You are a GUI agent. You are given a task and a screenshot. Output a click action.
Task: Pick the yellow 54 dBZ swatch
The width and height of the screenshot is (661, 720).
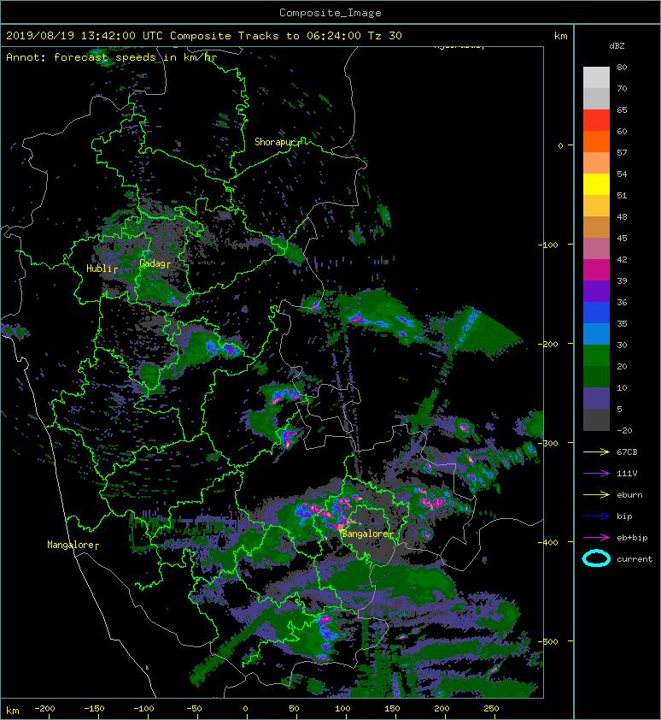tap(596, 184)
